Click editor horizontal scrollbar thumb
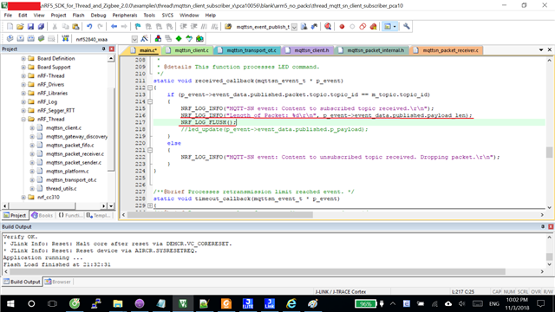The image size is (555, 312). coord(220,215)
